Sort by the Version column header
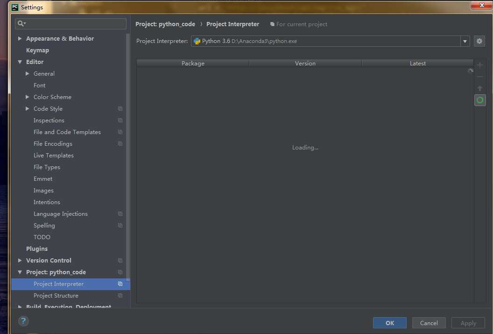 (305, 63)
